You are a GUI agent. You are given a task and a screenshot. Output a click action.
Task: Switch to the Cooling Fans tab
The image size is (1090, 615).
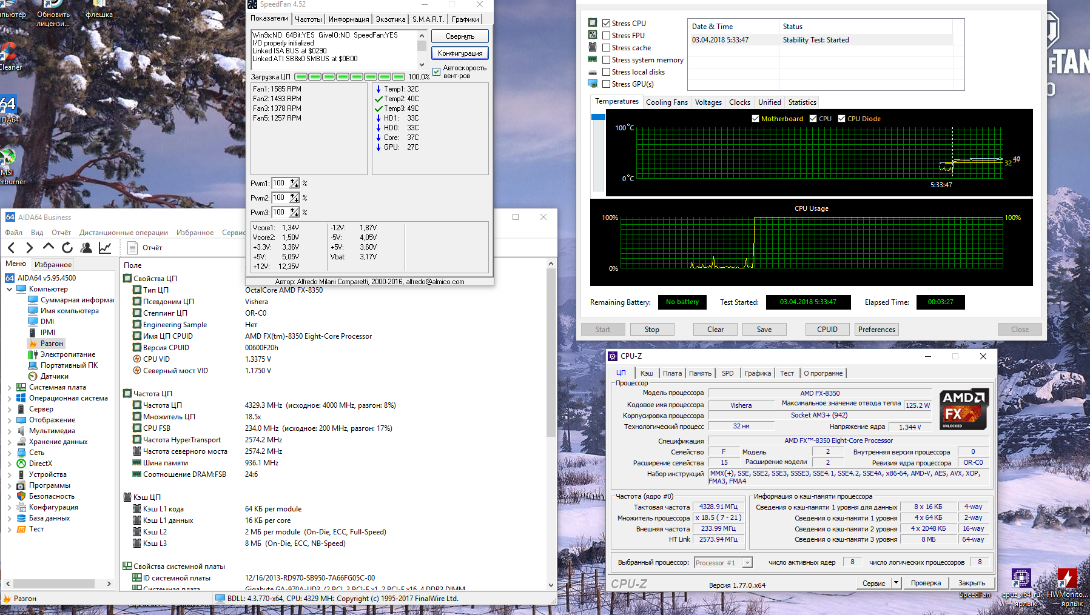(667, 102)
